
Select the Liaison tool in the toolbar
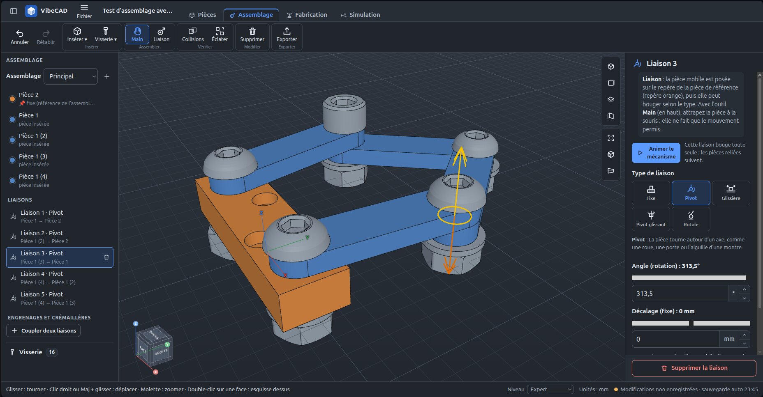point(161,34)
